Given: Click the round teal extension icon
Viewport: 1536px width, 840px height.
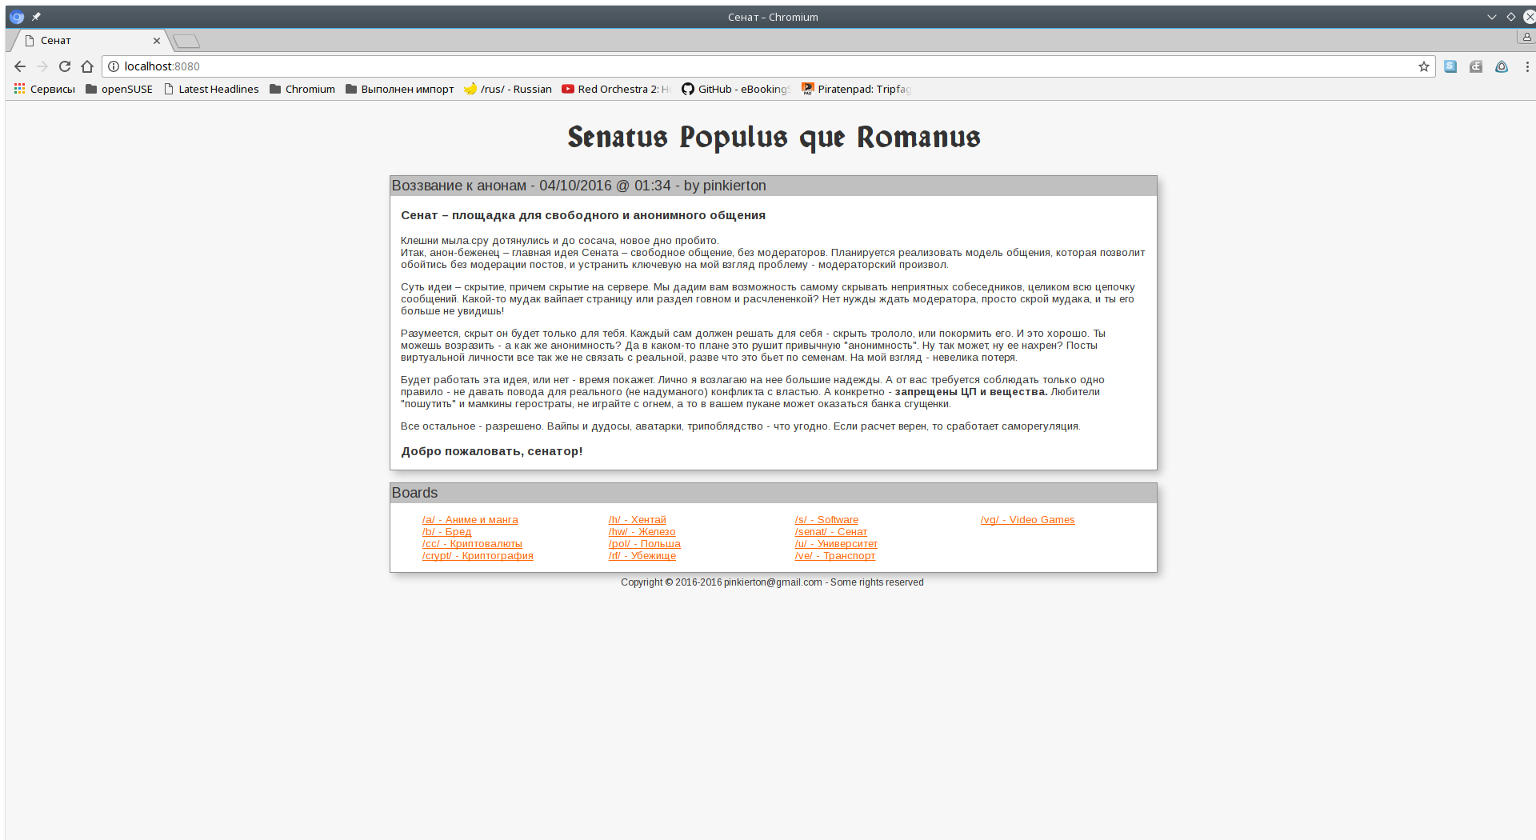Looking at the screenshot, I should tap(1502, 66).
